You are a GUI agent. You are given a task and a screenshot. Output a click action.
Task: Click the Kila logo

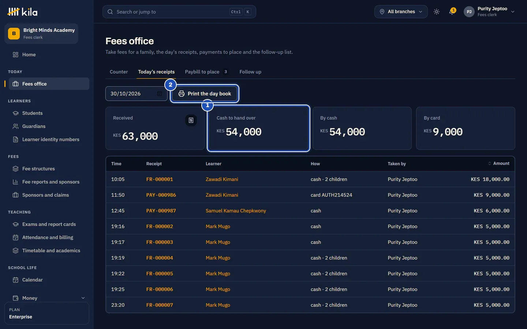(22, 12)
